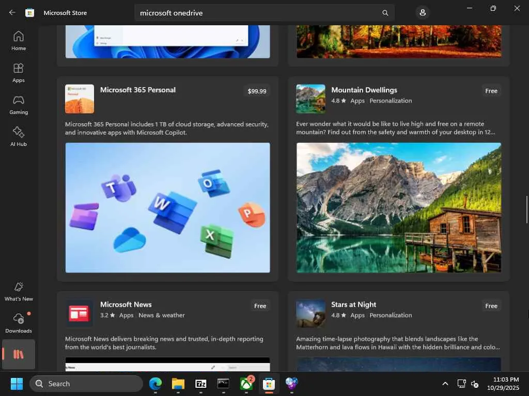Click the Mountain Dwellings description text
Viewport: 529px width, 396px height.
pyautogui.click(x=396, y=128)
